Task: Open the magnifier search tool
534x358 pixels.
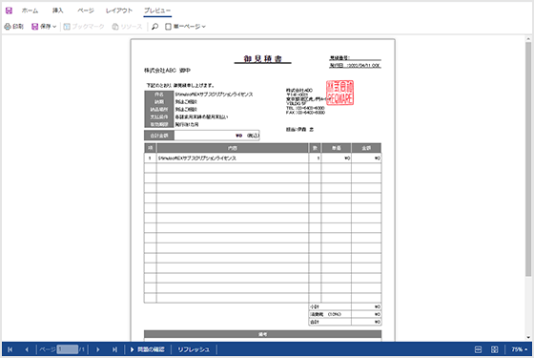Action: pyautogui.click(x=154, y=27)
